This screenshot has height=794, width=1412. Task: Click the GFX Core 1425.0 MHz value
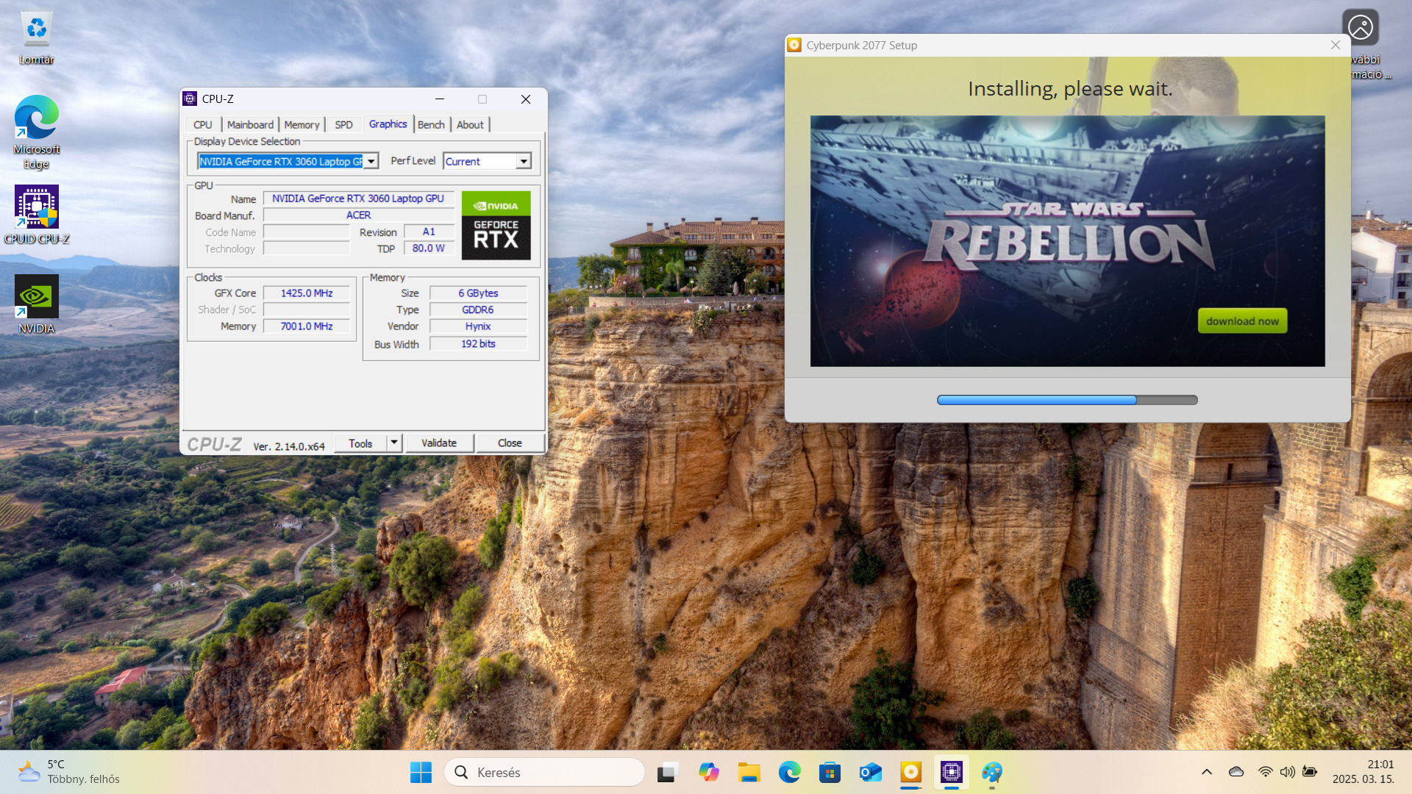[307, 293]
